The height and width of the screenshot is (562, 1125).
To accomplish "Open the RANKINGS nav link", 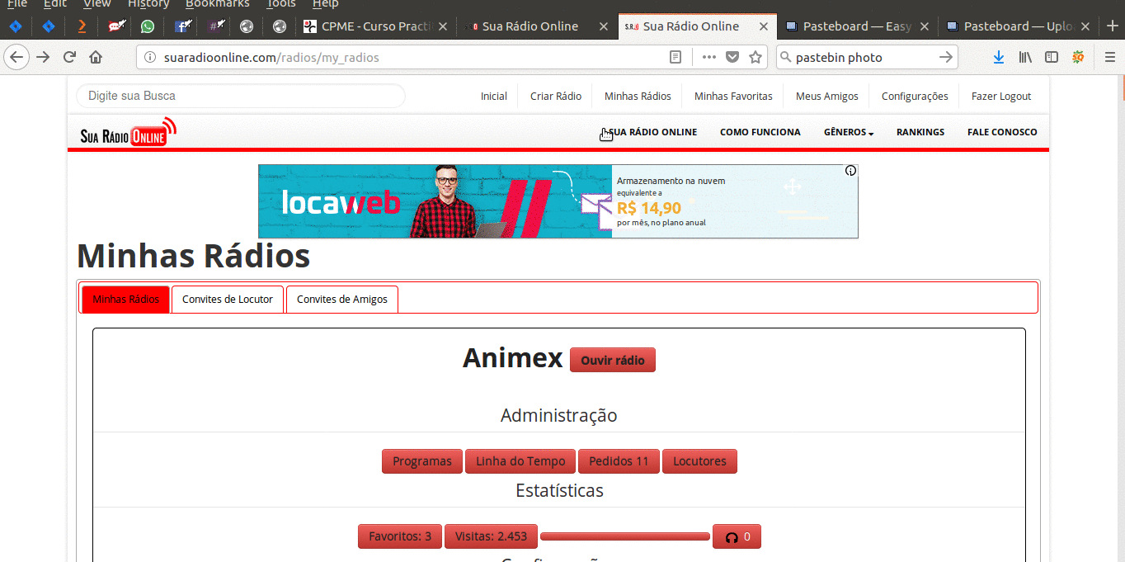I will (920, 132).
